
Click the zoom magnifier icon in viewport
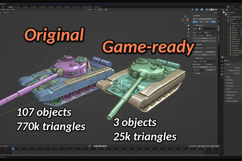(x=188, y=26)
